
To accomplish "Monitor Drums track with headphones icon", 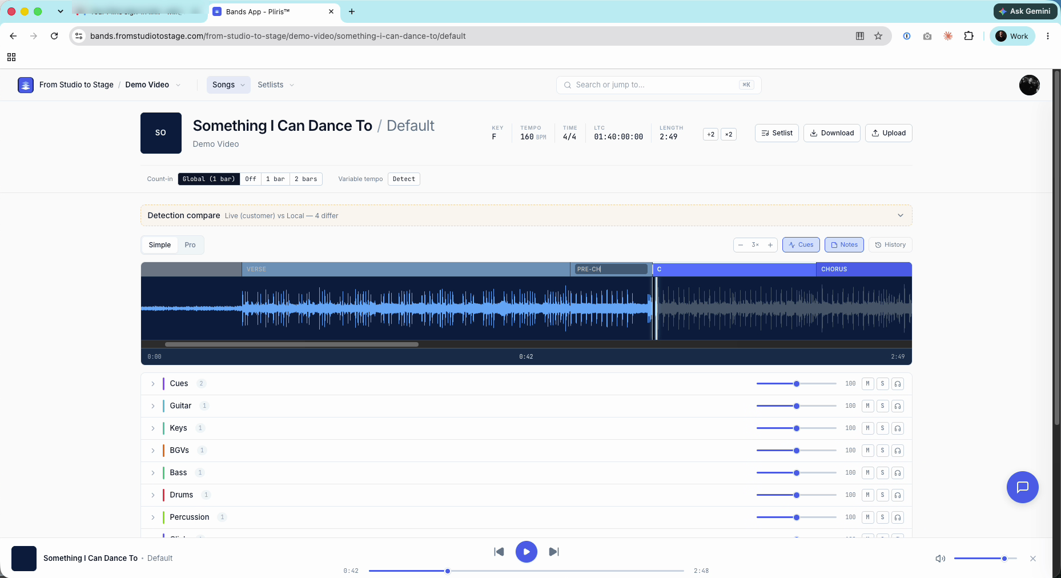I will pyautogui.click(x=898, y=495).
